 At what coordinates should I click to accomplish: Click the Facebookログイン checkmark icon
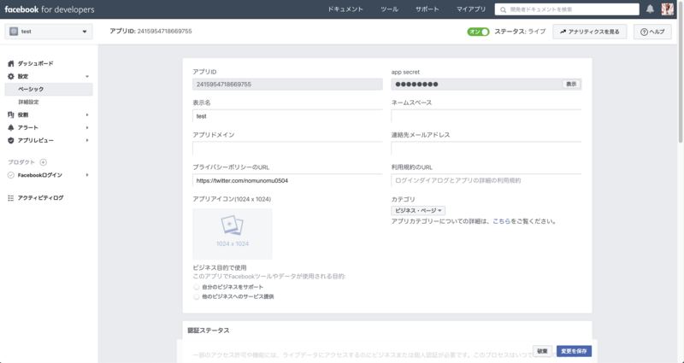tap(11, 175)
